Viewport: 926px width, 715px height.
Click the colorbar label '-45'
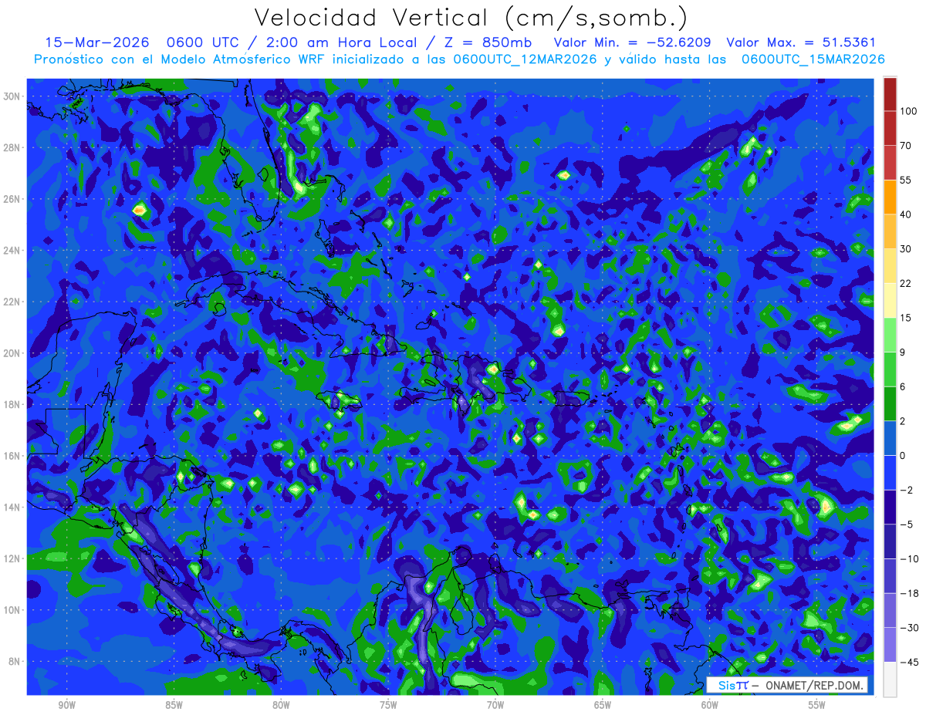point(908,662)
